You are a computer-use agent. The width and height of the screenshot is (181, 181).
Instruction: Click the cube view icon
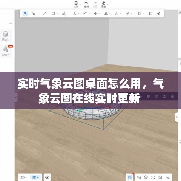point(146,177)
